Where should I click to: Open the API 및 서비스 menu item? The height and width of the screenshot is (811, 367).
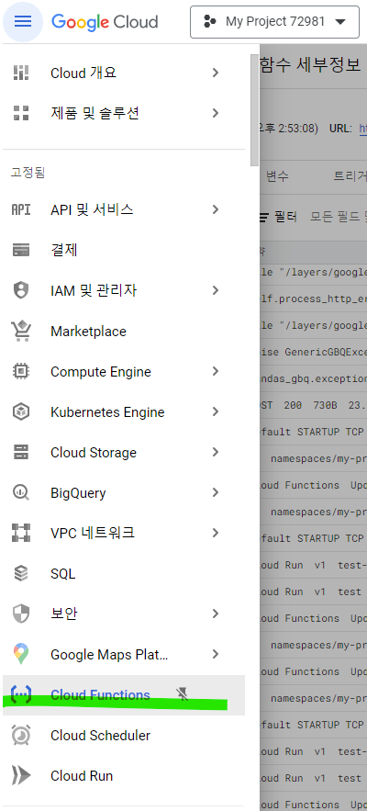(x=124, y=209)
